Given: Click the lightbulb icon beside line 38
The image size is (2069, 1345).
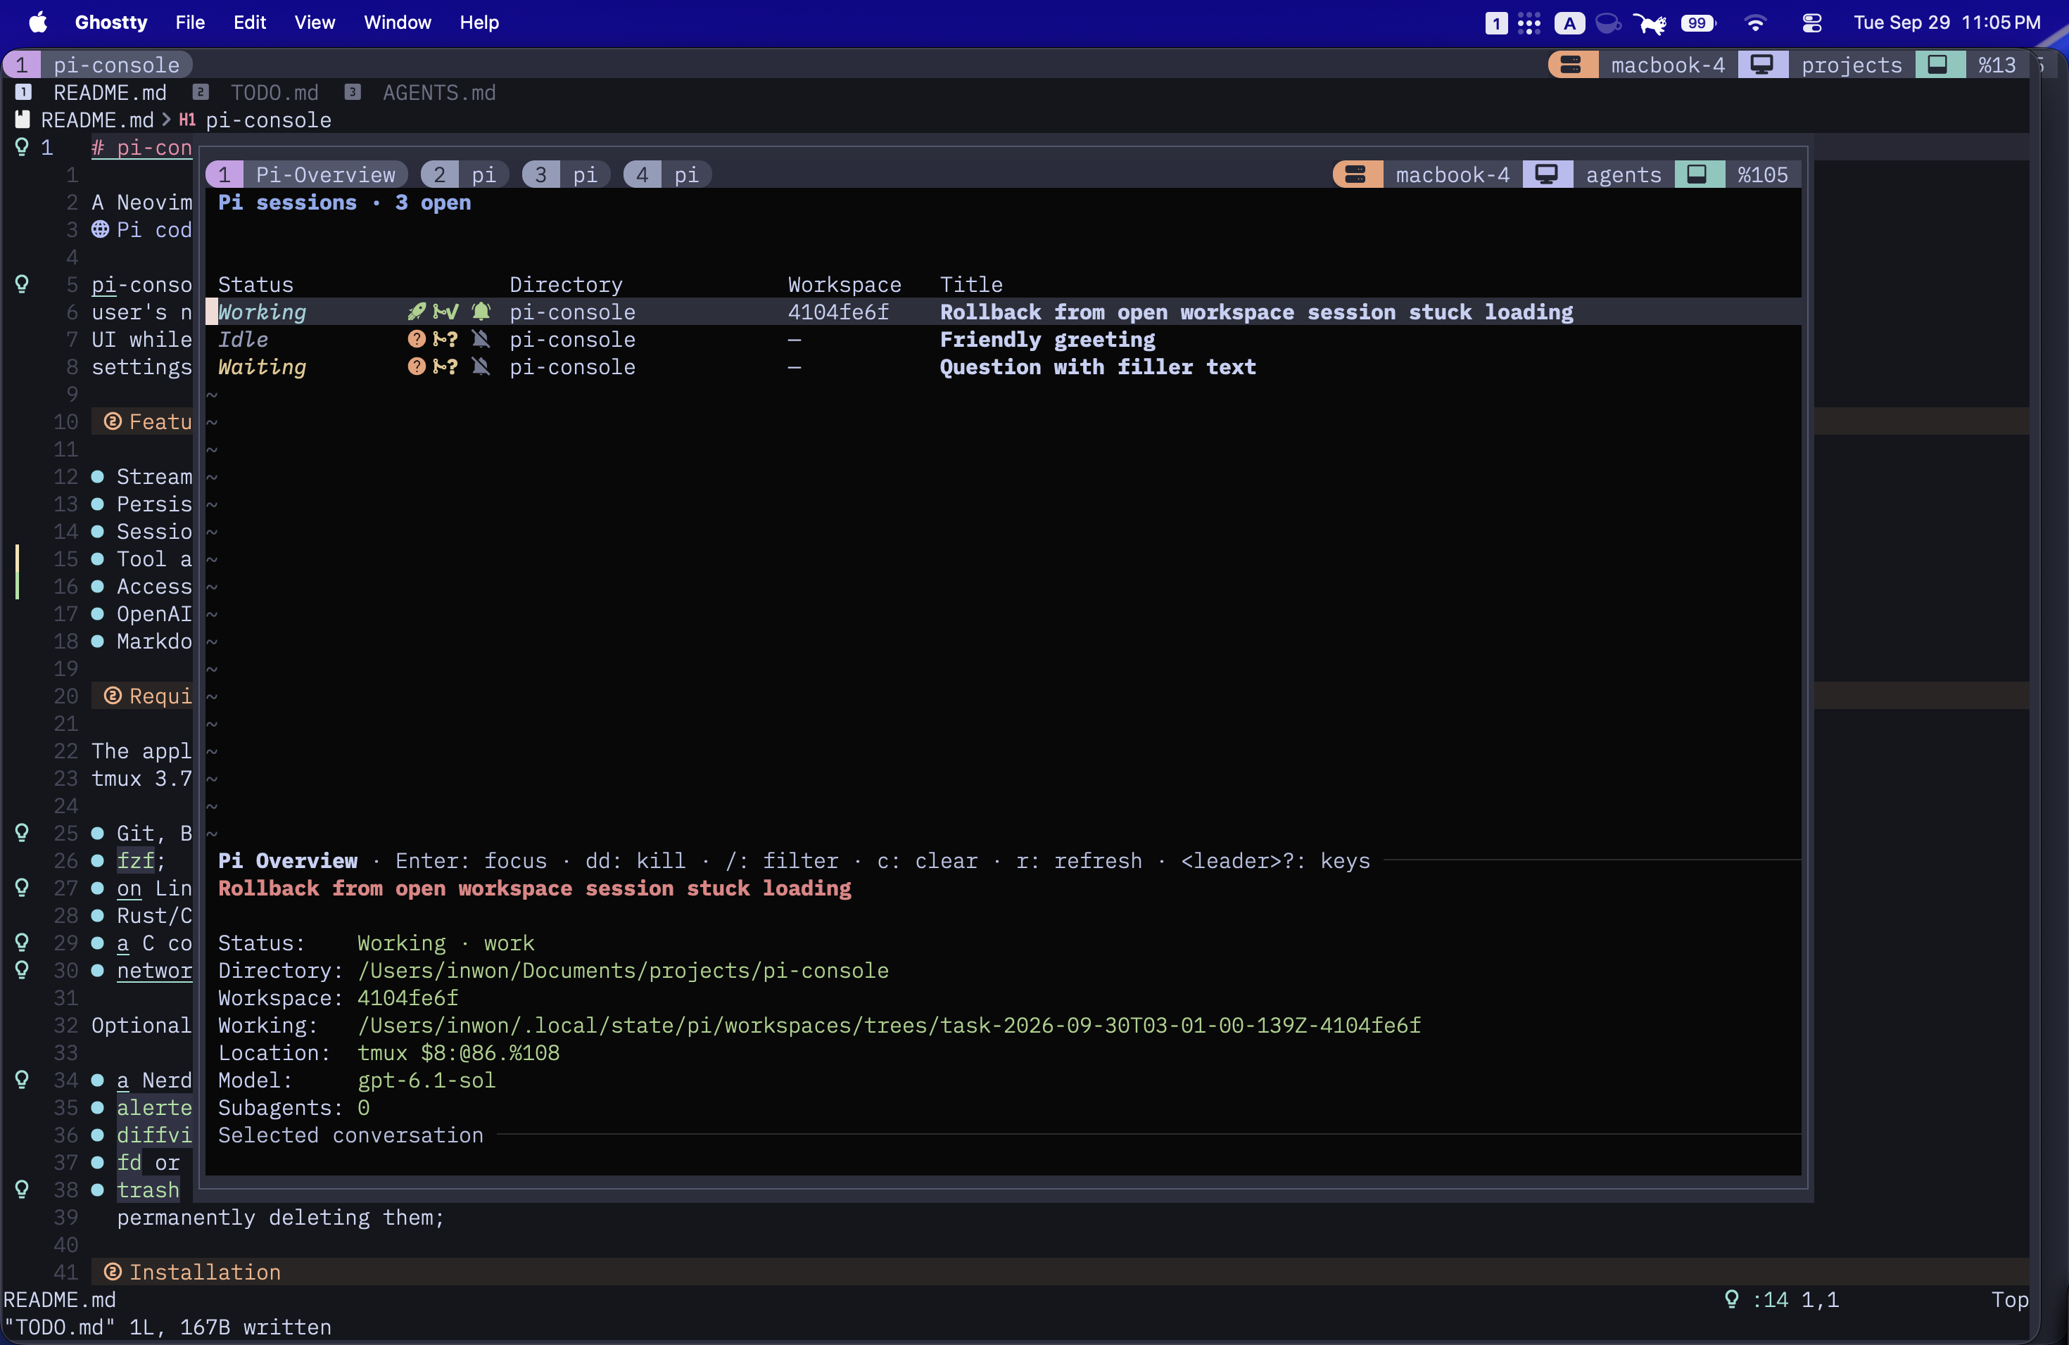Looking at the screenshot, I should click(x=22, y=1189).
